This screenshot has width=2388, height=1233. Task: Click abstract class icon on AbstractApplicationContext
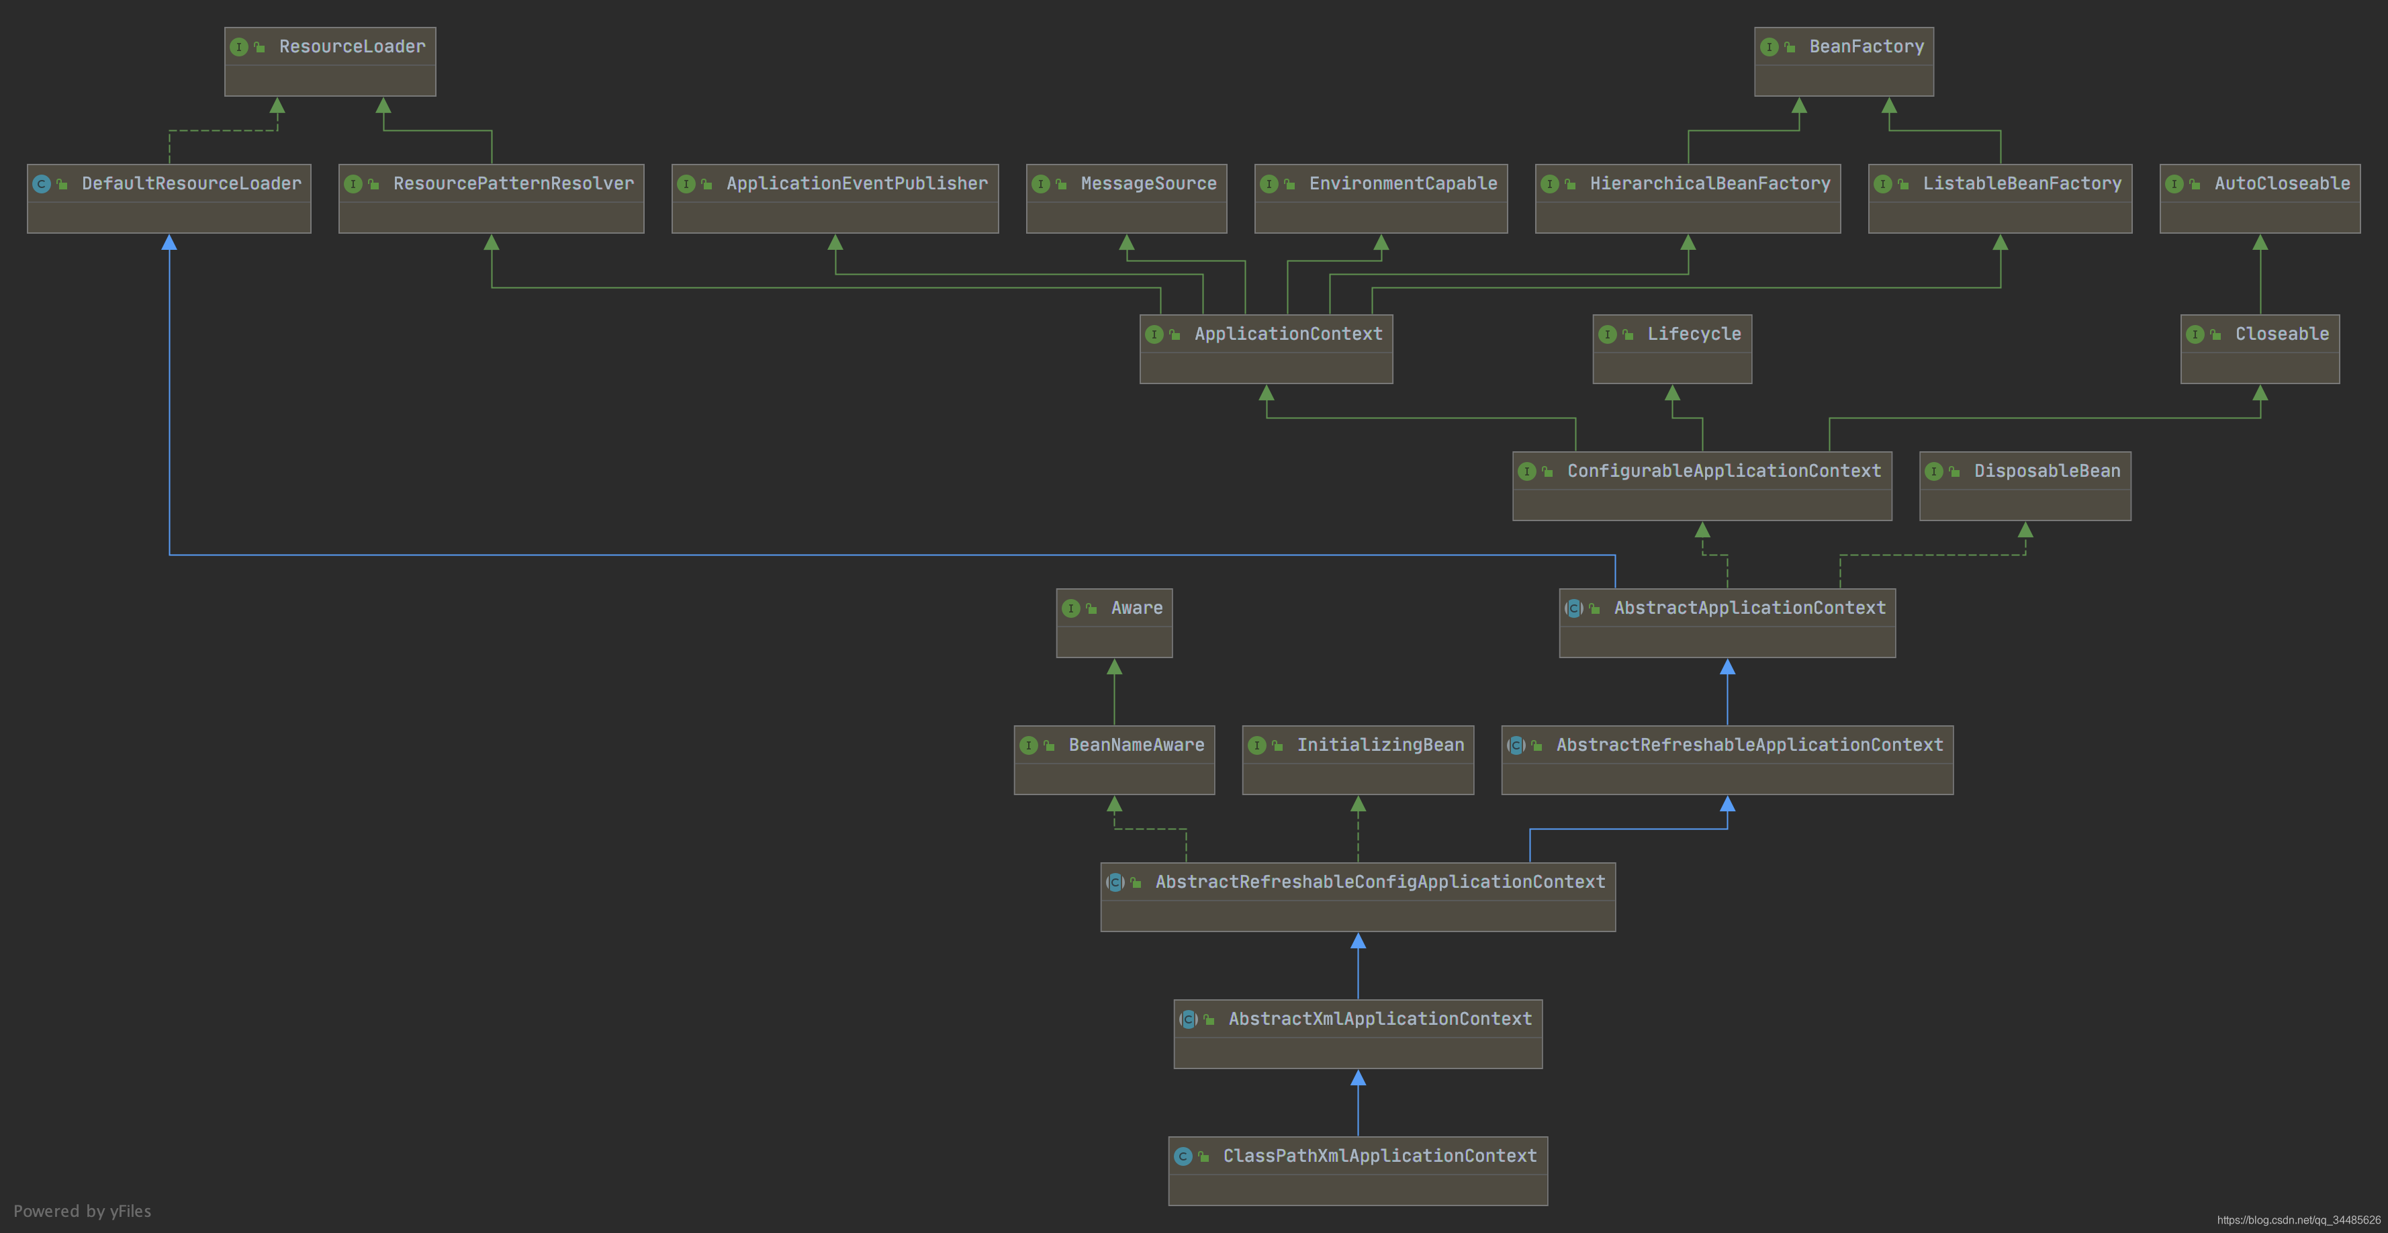(x=1573, y=608)
